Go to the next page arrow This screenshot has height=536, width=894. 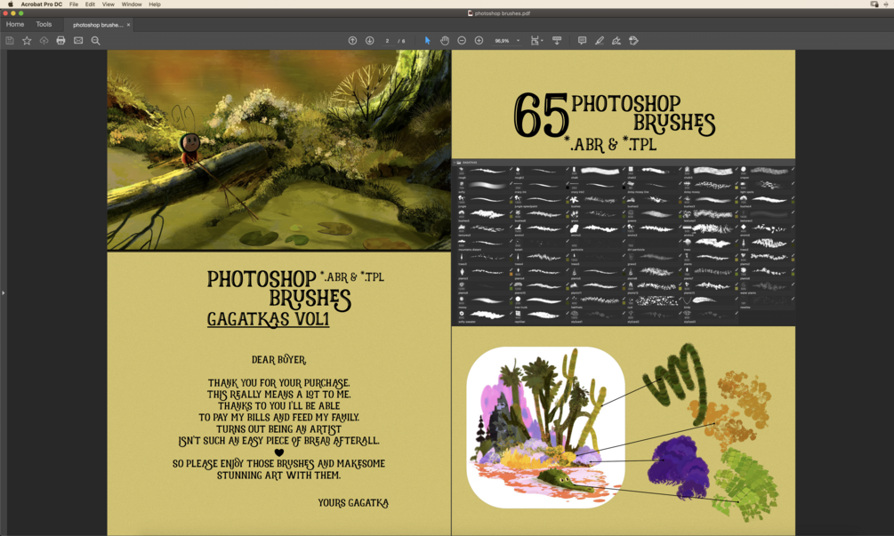369,40
